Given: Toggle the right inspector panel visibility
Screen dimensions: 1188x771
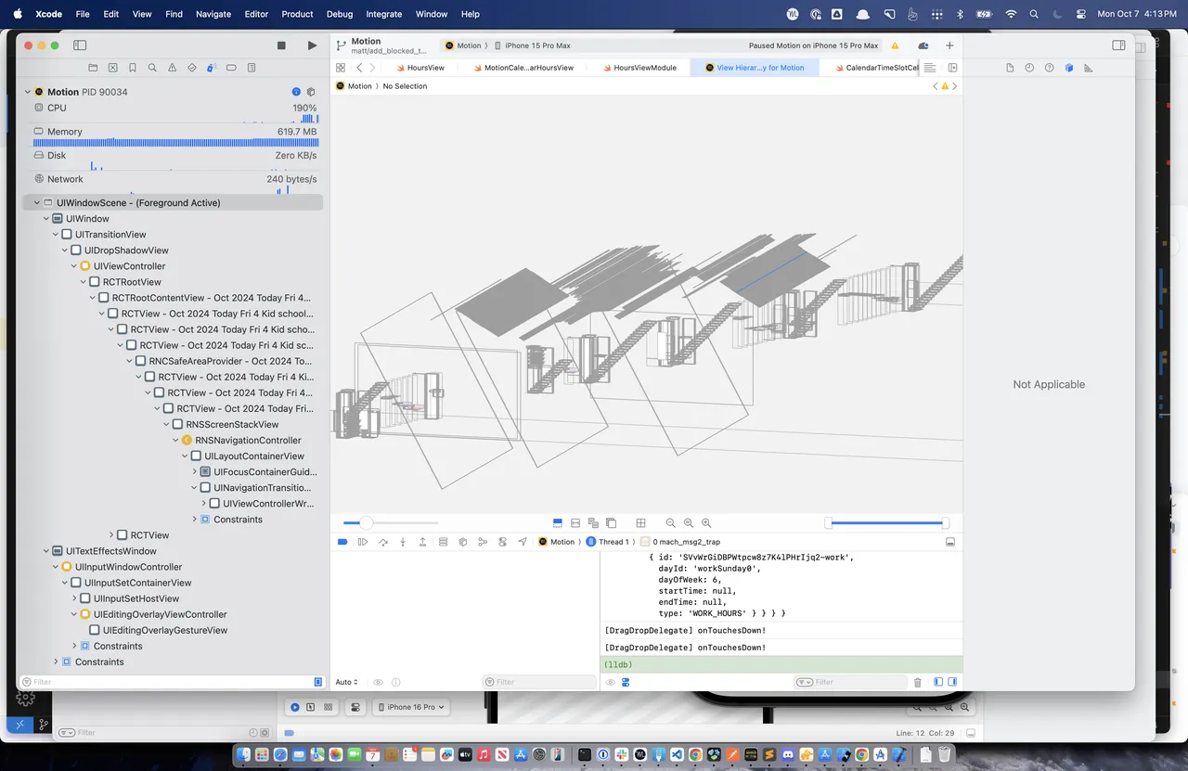Looking at the screenshot, I should click(1118, 45).
